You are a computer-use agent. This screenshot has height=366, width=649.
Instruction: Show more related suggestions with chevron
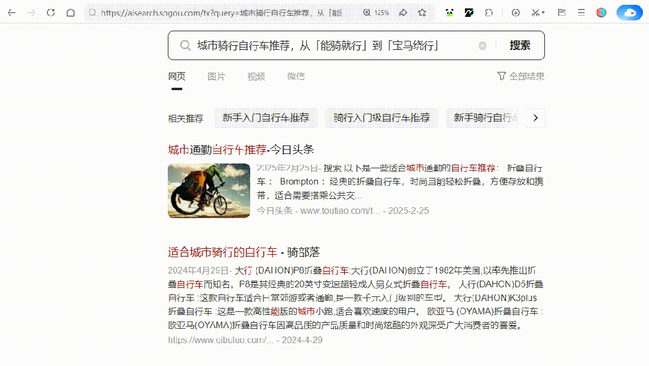535,118
